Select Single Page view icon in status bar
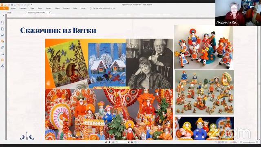 [216, 142]
